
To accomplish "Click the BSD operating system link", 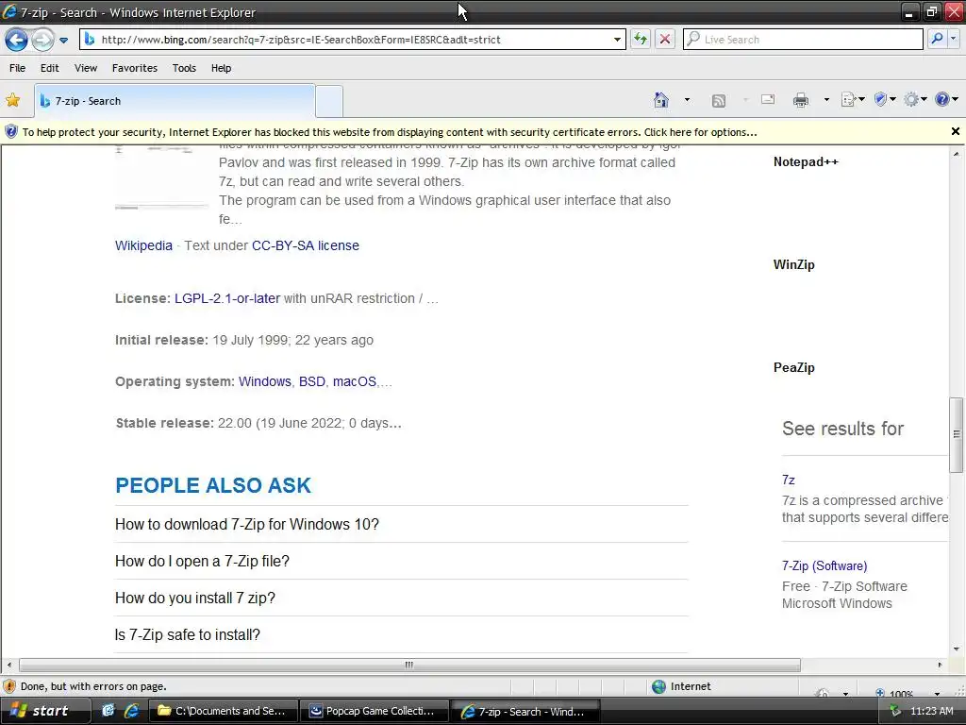I will click(311, 381).
